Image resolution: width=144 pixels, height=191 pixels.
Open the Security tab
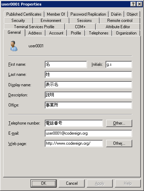[18, 21]
